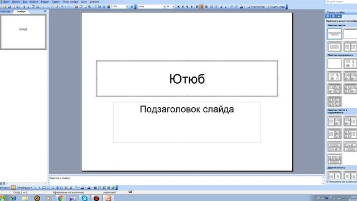
Task: Switch to the 'Слайды' (Slides) tab
Action: (x=21, y=11)
